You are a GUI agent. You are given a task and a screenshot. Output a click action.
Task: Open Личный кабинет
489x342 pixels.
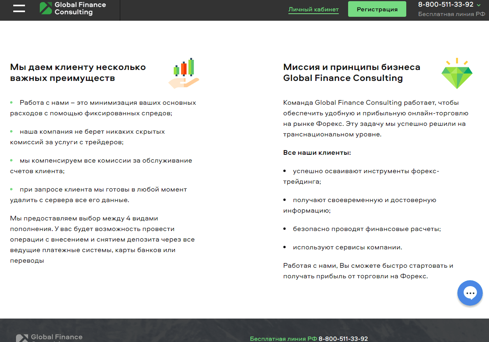pos(313,9)
